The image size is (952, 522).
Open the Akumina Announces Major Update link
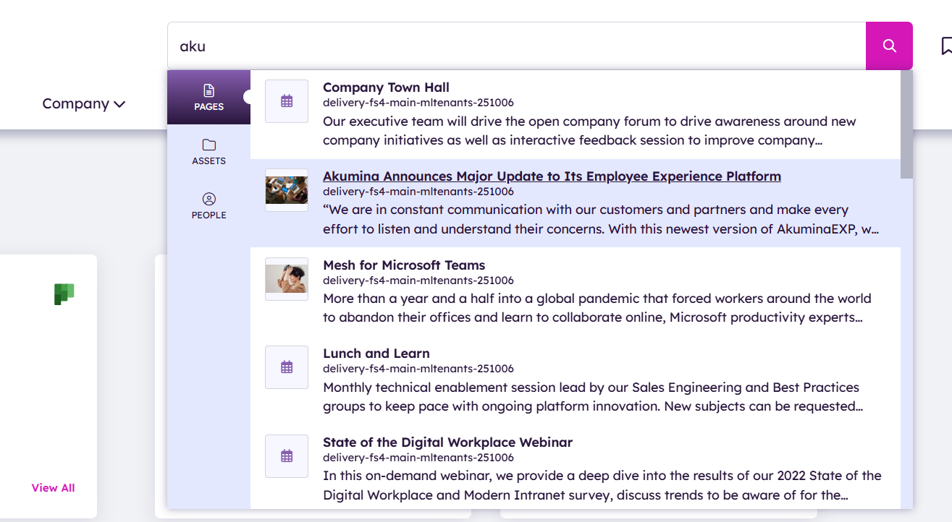click(x=551, y=176)
